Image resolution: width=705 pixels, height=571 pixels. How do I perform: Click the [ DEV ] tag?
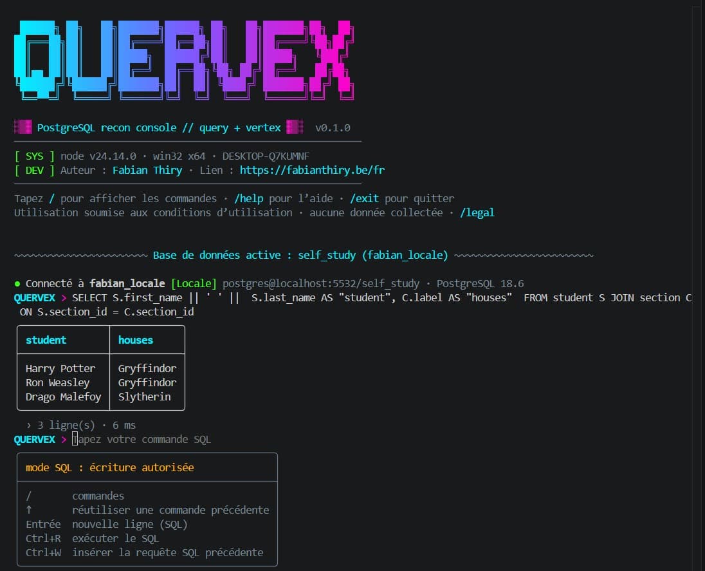click(34, 170)
